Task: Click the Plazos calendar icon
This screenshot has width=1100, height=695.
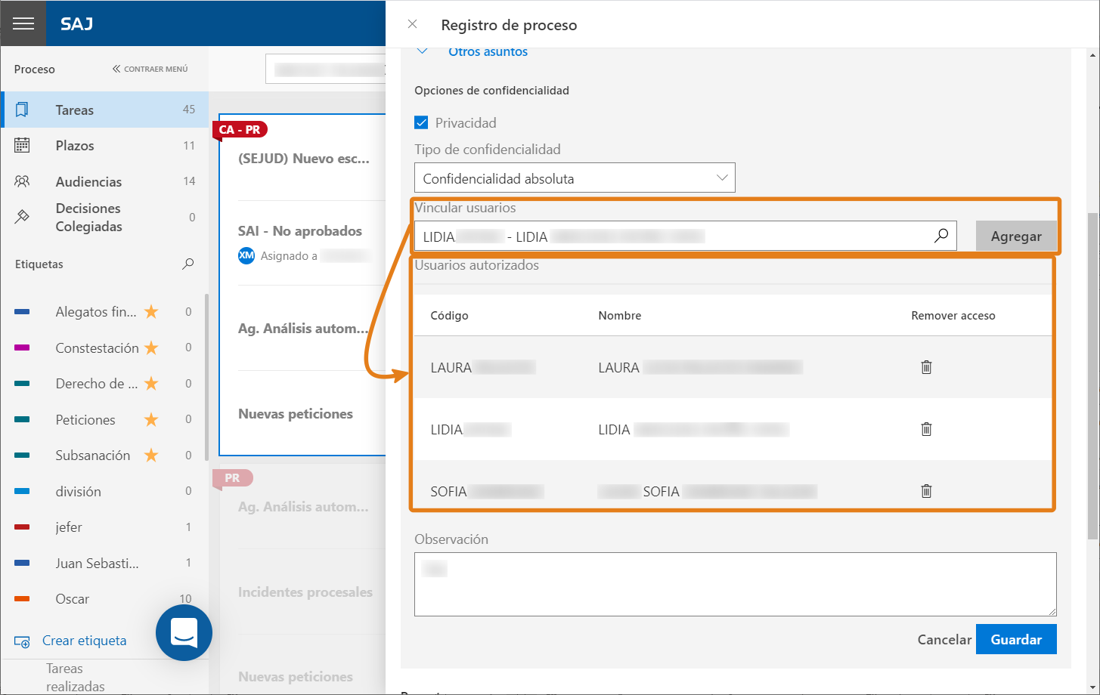Action: pos(22,145)
